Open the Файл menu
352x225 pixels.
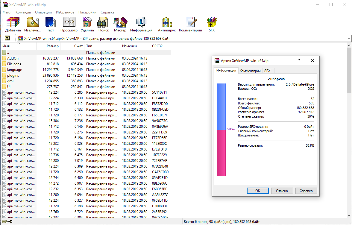[7, 12]
